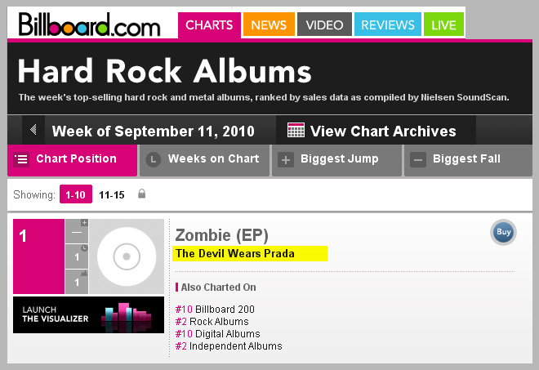Click the clock icon on Weeks on Chart
539x370 pixels.
pyautogui.click(x=153, y=160)
